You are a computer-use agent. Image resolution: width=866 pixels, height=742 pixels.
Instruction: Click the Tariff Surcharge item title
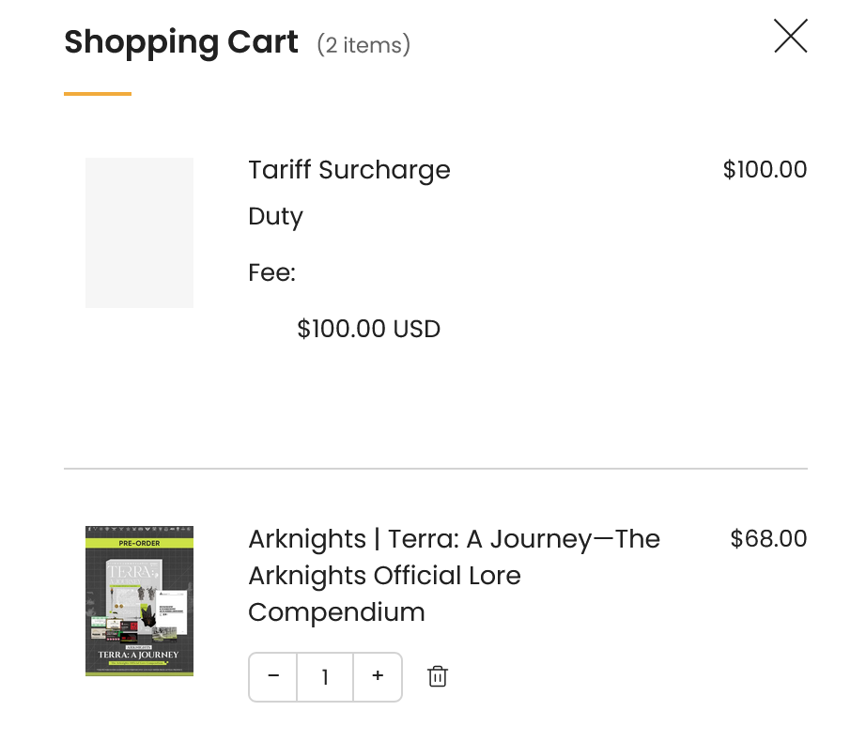click(x=348, y=170)
